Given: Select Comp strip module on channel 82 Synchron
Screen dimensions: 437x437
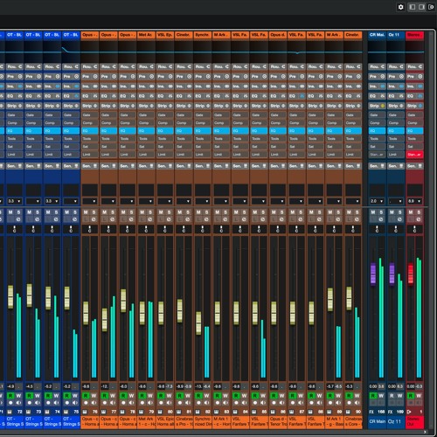Looking at the screenshot, I should [203, 123].
